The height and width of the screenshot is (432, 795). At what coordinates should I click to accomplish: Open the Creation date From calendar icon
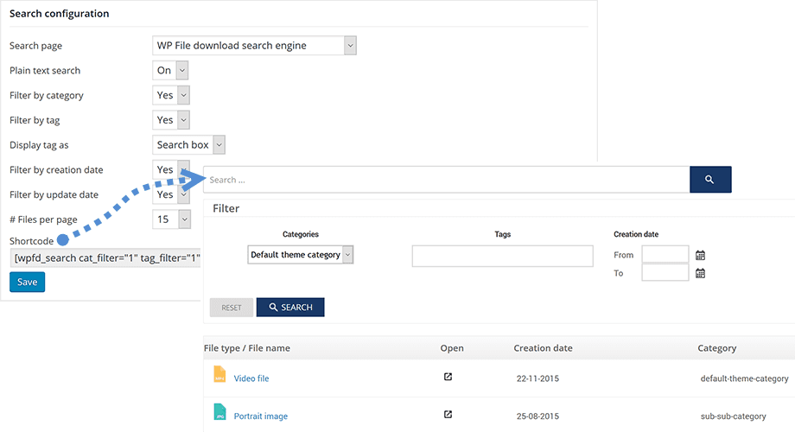point(700,255)
